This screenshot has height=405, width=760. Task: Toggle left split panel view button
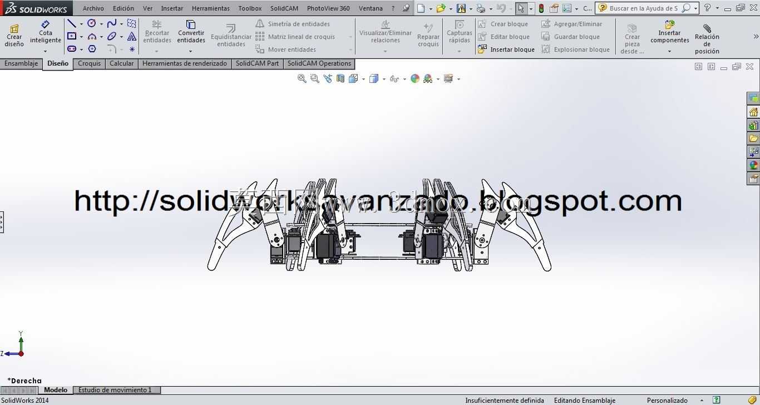click(x=698, y=67)
